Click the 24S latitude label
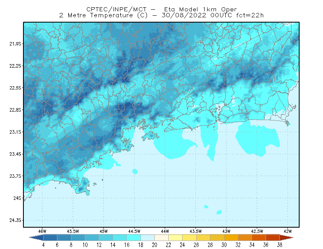 17,198
